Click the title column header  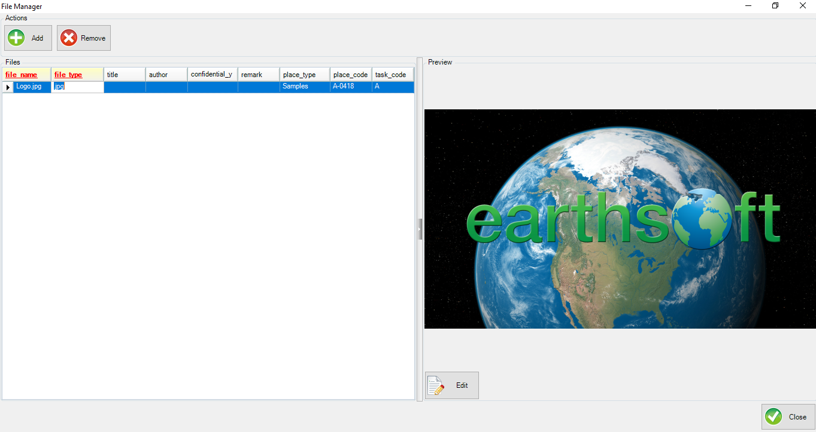(124, 74)
